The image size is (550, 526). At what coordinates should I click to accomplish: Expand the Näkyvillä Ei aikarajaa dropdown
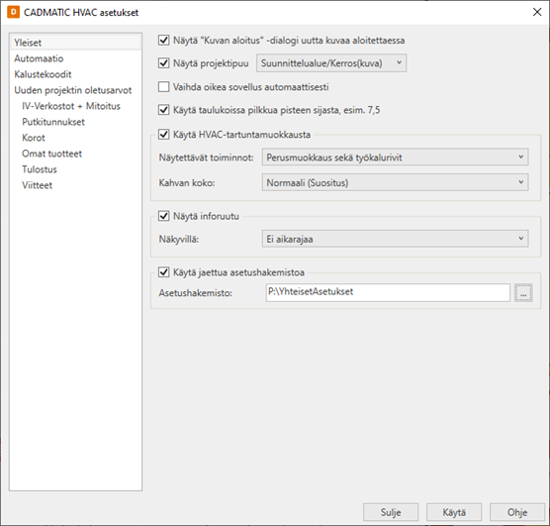395,239
